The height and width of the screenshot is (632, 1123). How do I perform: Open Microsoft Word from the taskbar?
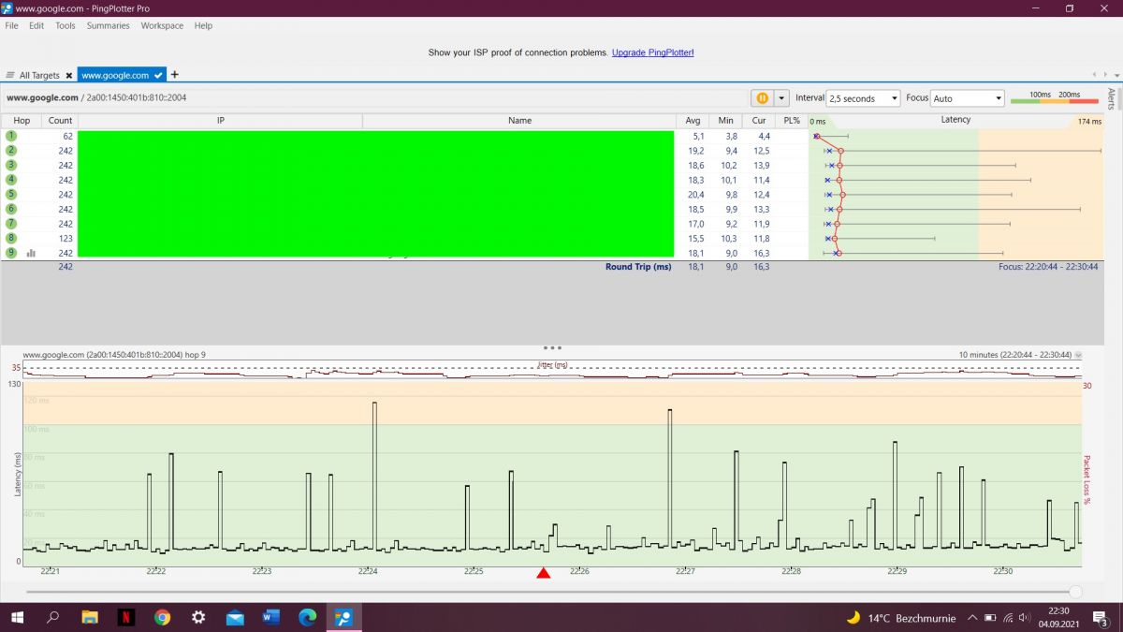point(271,617)
